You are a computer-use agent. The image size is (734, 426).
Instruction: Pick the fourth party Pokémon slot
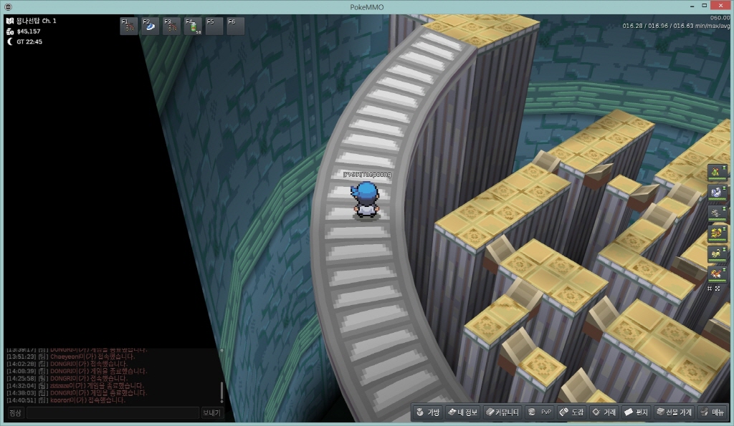click(716, 233)
